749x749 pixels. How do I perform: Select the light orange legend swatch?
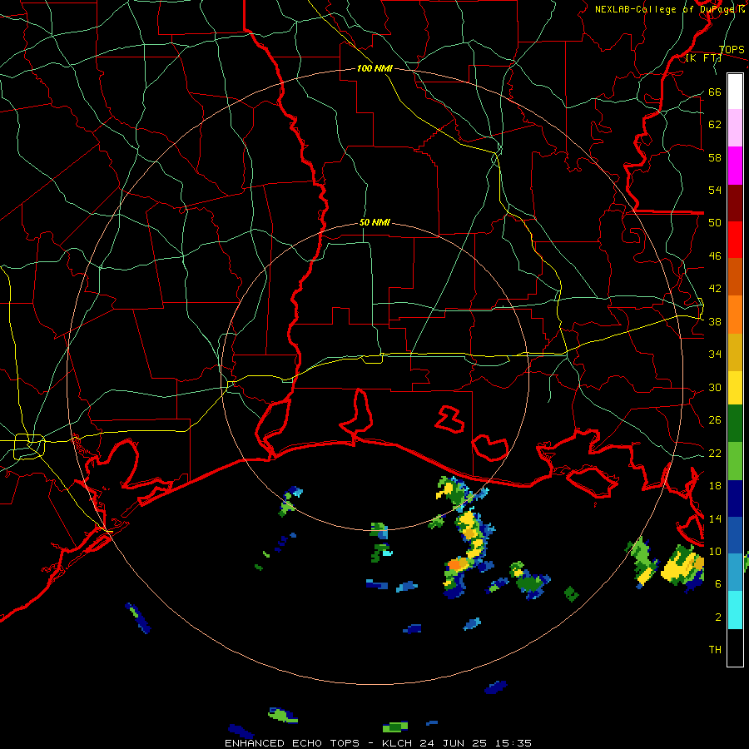(735, 315)
